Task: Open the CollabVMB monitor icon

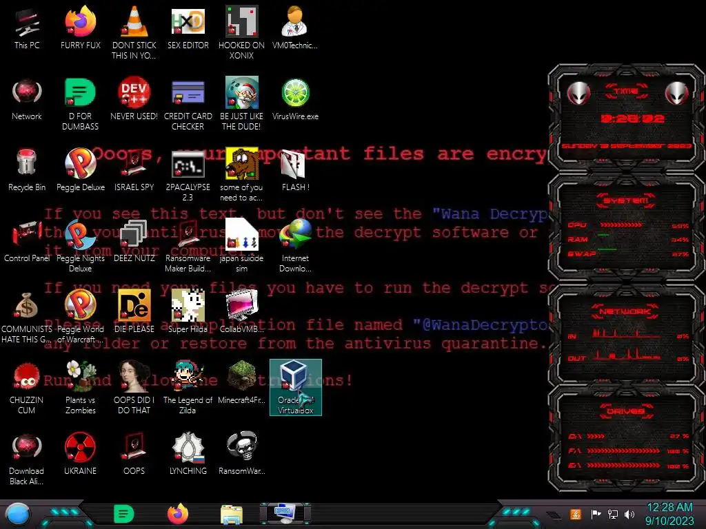Action: click(241, 312)
